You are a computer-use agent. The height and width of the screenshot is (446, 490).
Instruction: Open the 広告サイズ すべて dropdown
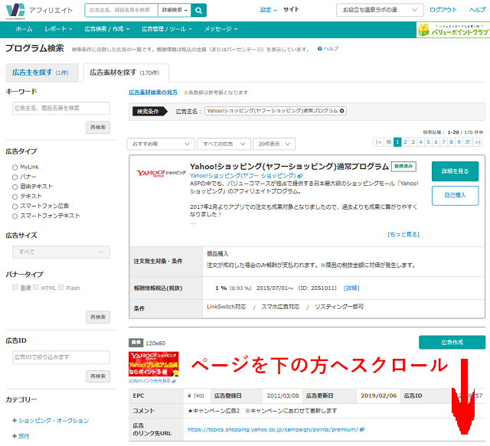[x=61, y=252]
